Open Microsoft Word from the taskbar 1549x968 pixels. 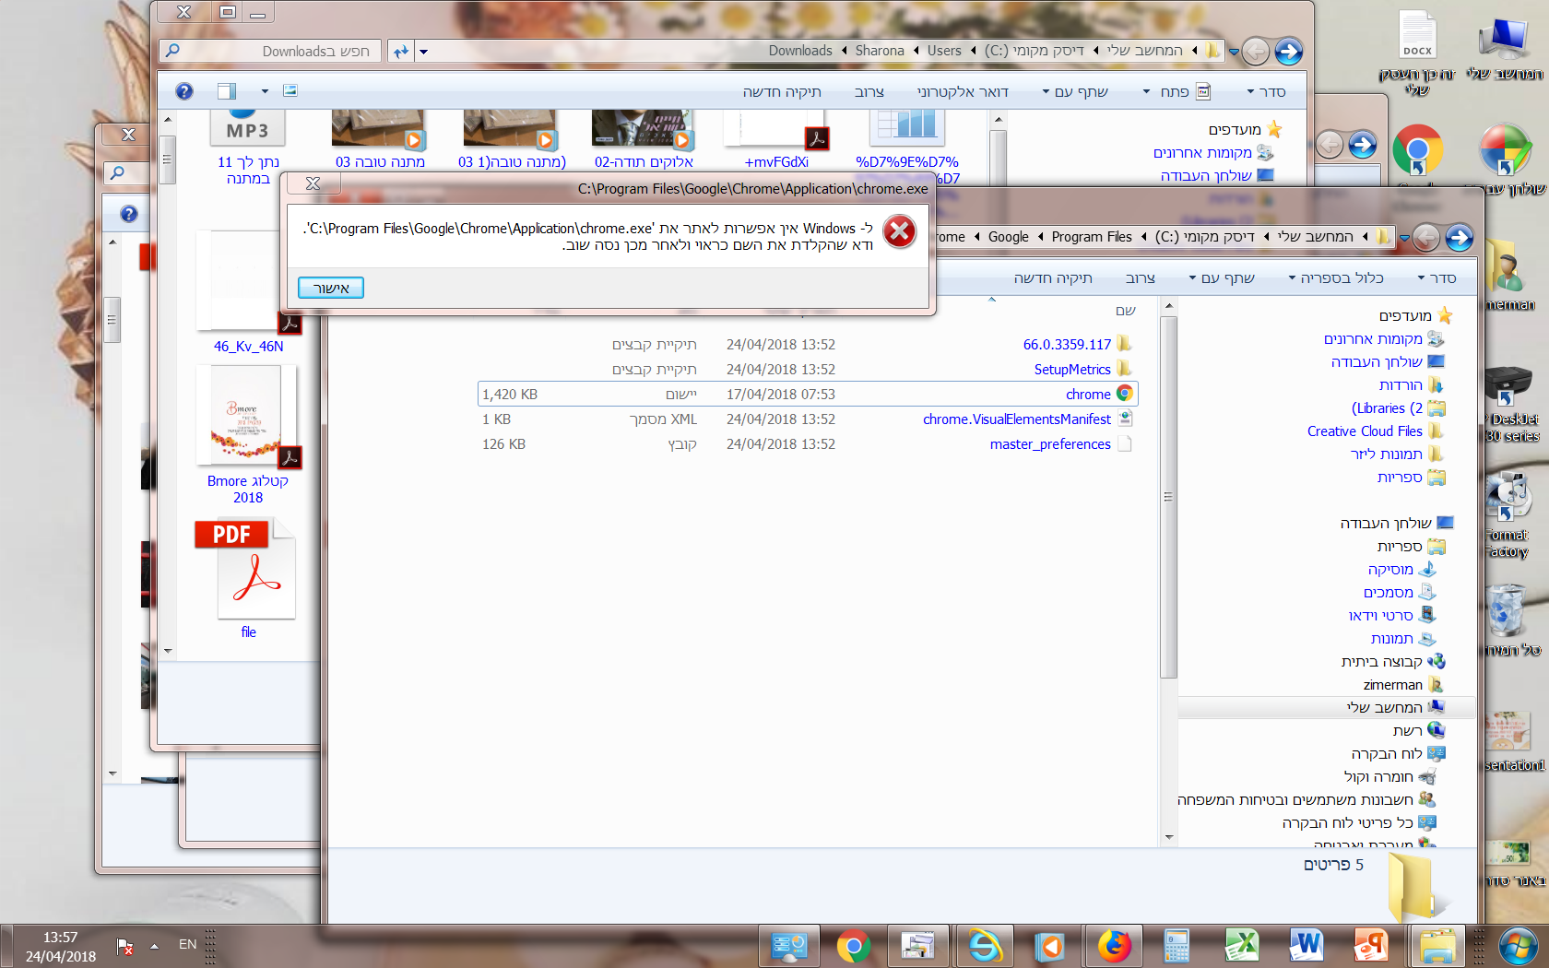pos(1307,946)
